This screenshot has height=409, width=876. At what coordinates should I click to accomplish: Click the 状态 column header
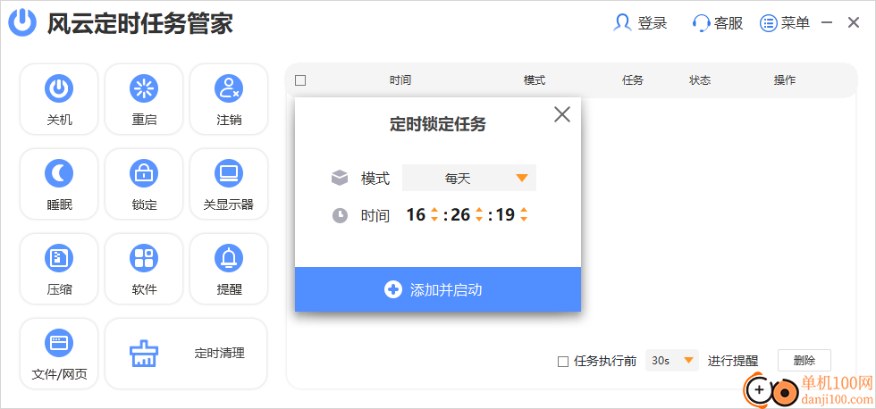(700, 80)
